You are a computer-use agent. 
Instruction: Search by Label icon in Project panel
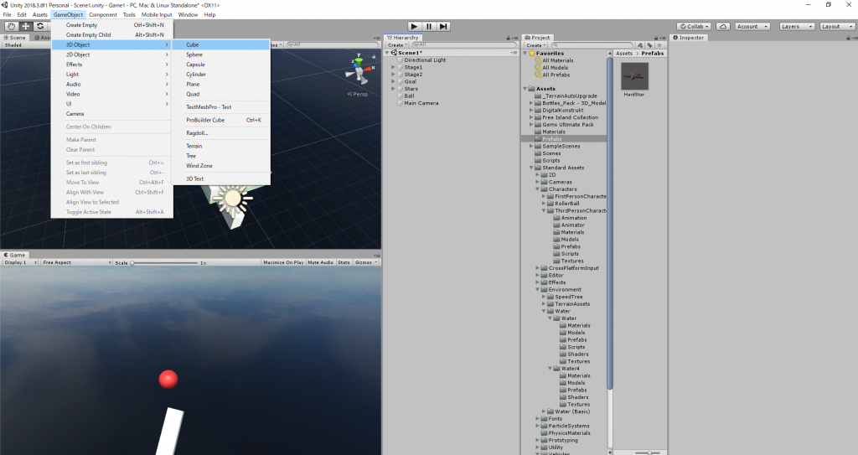[x=649, y=45]
